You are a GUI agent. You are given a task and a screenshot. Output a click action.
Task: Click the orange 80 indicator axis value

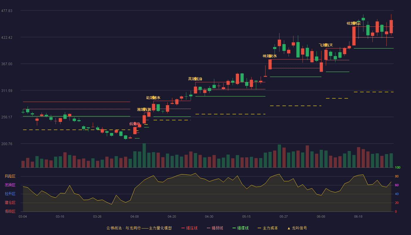point(397,177)
